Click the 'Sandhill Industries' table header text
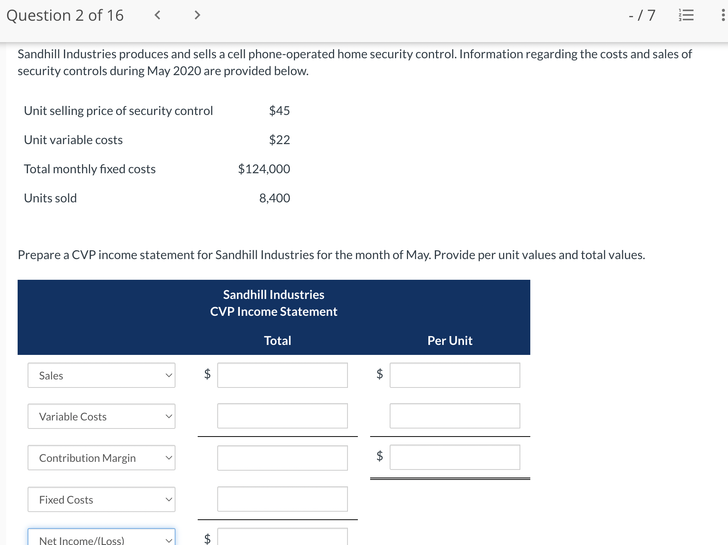The image size is (728, 545). click(x=274, y=295)
